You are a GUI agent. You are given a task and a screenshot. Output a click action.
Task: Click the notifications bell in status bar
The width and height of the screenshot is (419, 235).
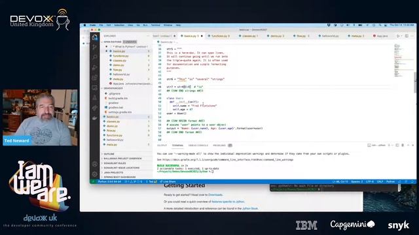click(x=412, y=181)
